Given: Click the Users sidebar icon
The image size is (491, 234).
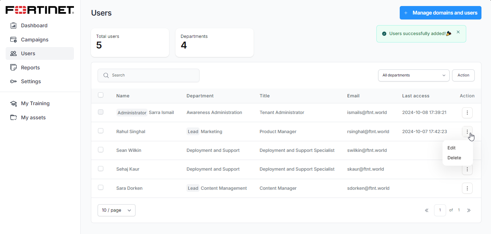Looking at the screenshot, I should click(x=13, y=53).
